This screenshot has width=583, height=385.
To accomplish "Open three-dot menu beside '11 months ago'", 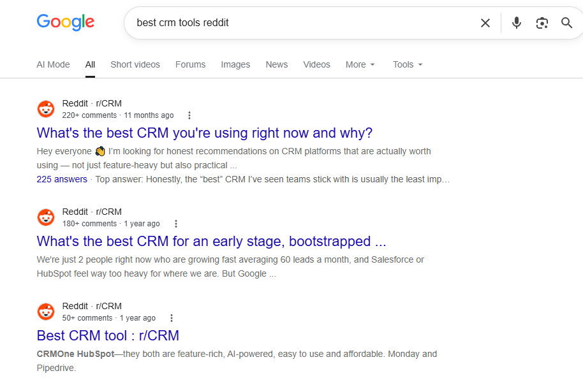I will coord(189,115).
